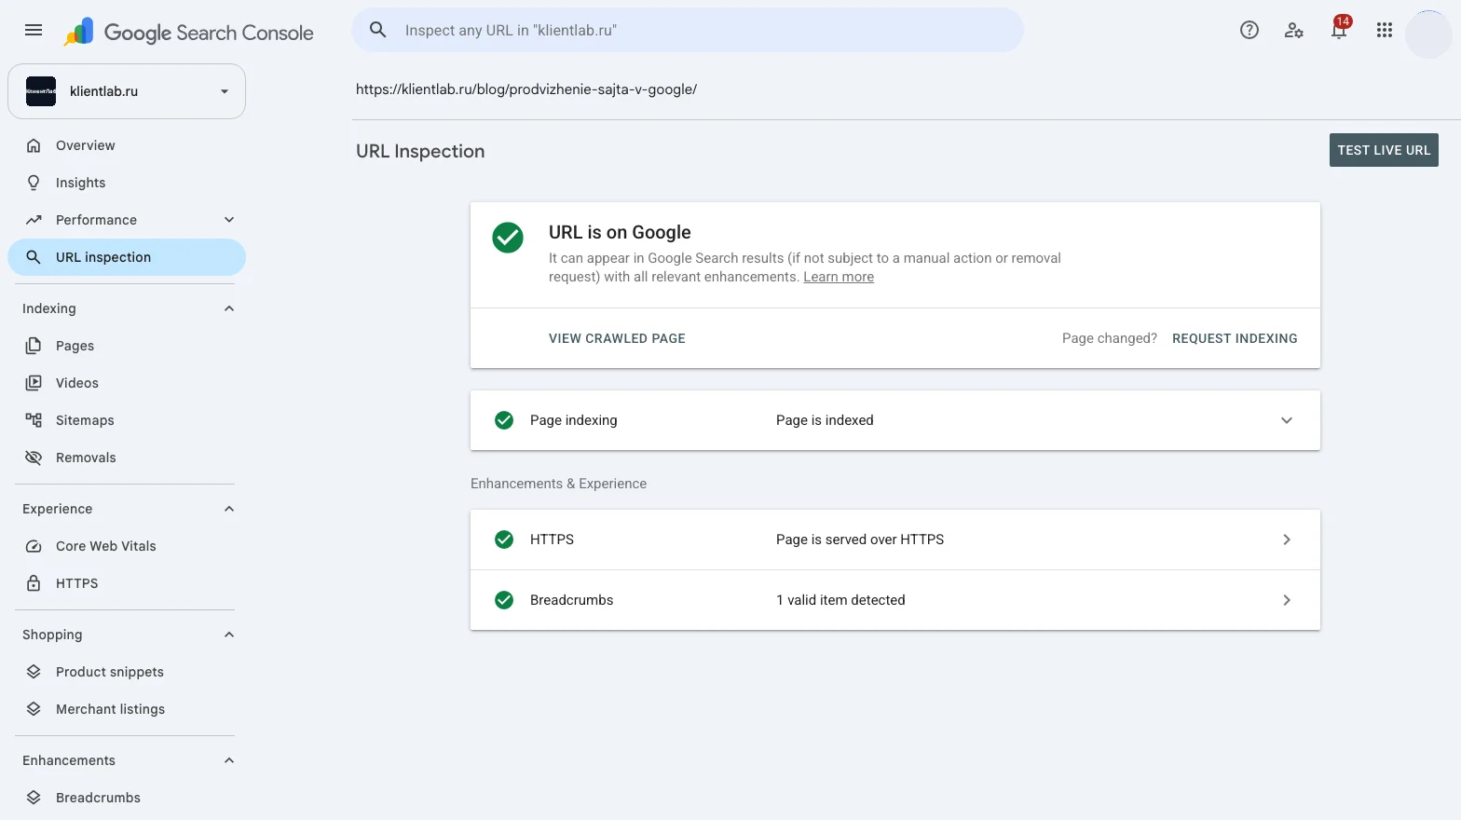Open the notifications bell
This screenshot has height=820, width=1461.
click(x=1339, y=30)
